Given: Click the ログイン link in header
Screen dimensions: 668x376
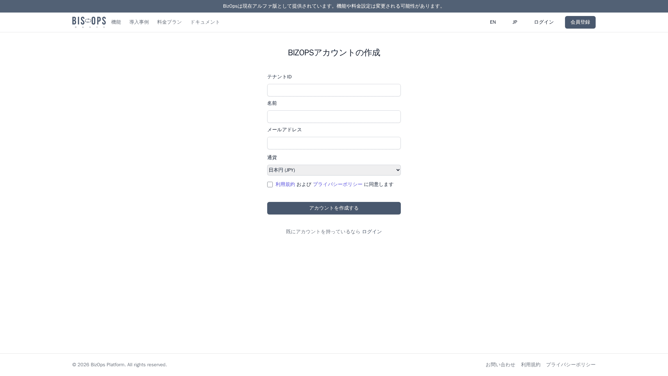Looking at the screenshot, I should coord(544,22).
